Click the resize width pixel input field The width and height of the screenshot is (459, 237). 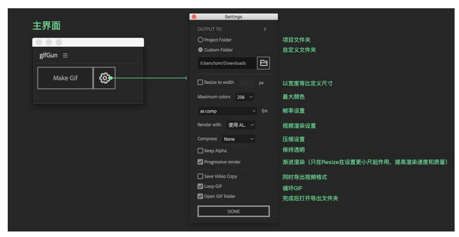246,83
